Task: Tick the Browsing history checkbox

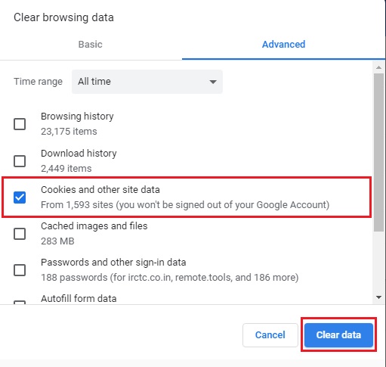Action: [20, 124]
